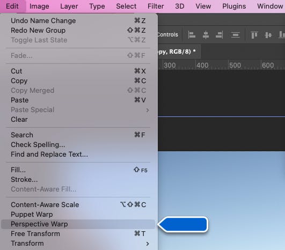Screen dimensions: 285x250
Task: Click the Align Right Edges icon
Action: click(x=219, y=34)
